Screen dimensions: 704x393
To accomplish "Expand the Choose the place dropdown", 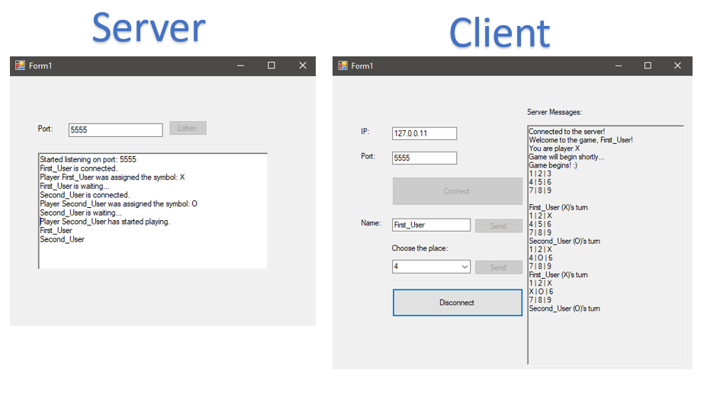I will (x=465, y=267).
